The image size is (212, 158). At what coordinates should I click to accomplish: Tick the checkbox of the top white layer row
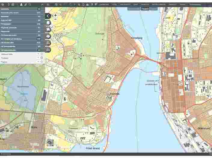pos(42,54)
